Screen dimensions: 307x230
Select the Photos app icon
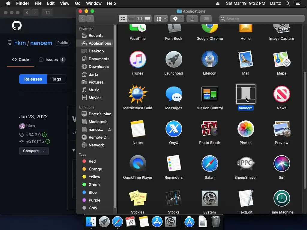pos(246,129)
